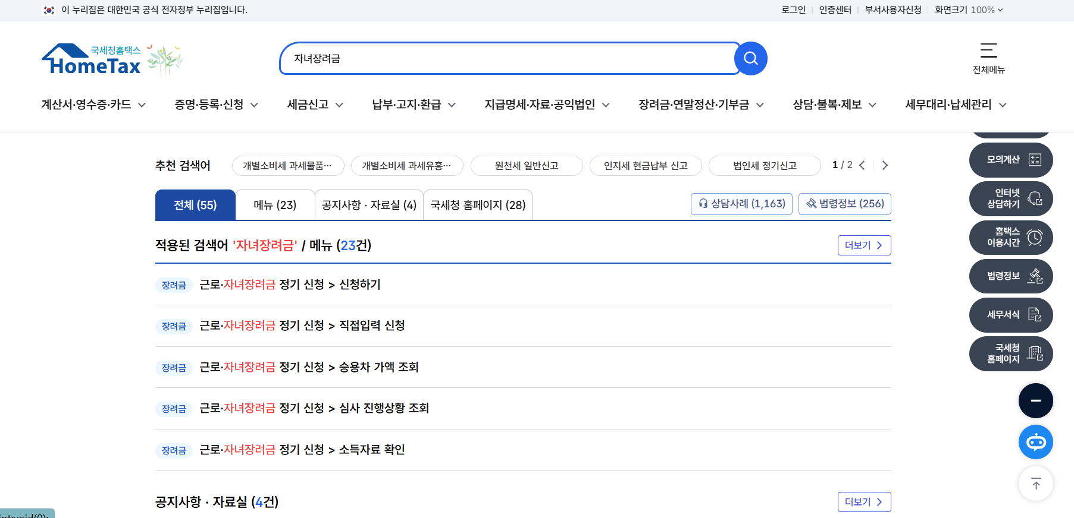Expand 증명·등록·신청 menu
Screen dimensions: 1074x518
coord(216,105)
